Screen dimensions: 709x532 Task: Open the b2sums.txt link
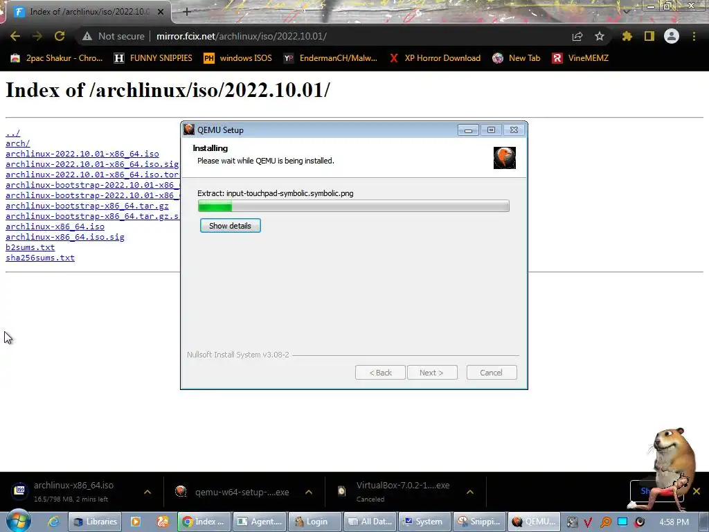[x=30, y=247]
